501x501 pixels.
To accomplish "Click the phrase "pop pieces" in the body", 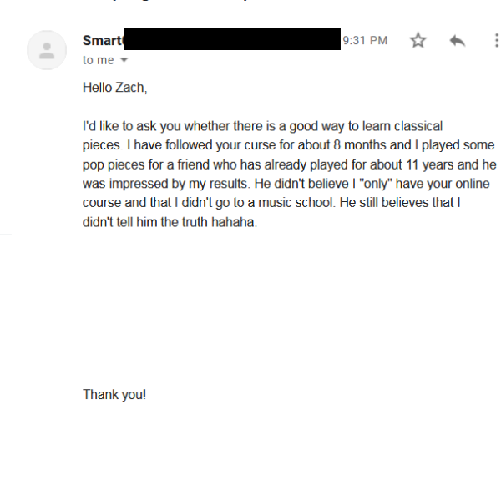I will click(x=111, y=164).
